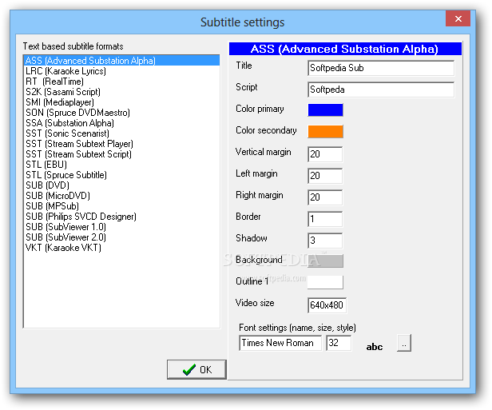
Task: Open the gray Background color swatch
Action: (x=325, y=261)
